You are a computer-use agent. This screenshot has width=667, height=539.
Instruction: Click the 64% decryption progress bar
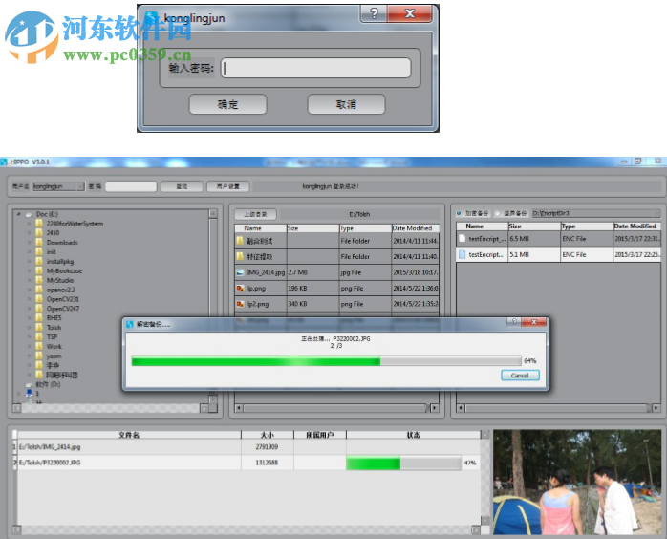click(x=326, y=361)
